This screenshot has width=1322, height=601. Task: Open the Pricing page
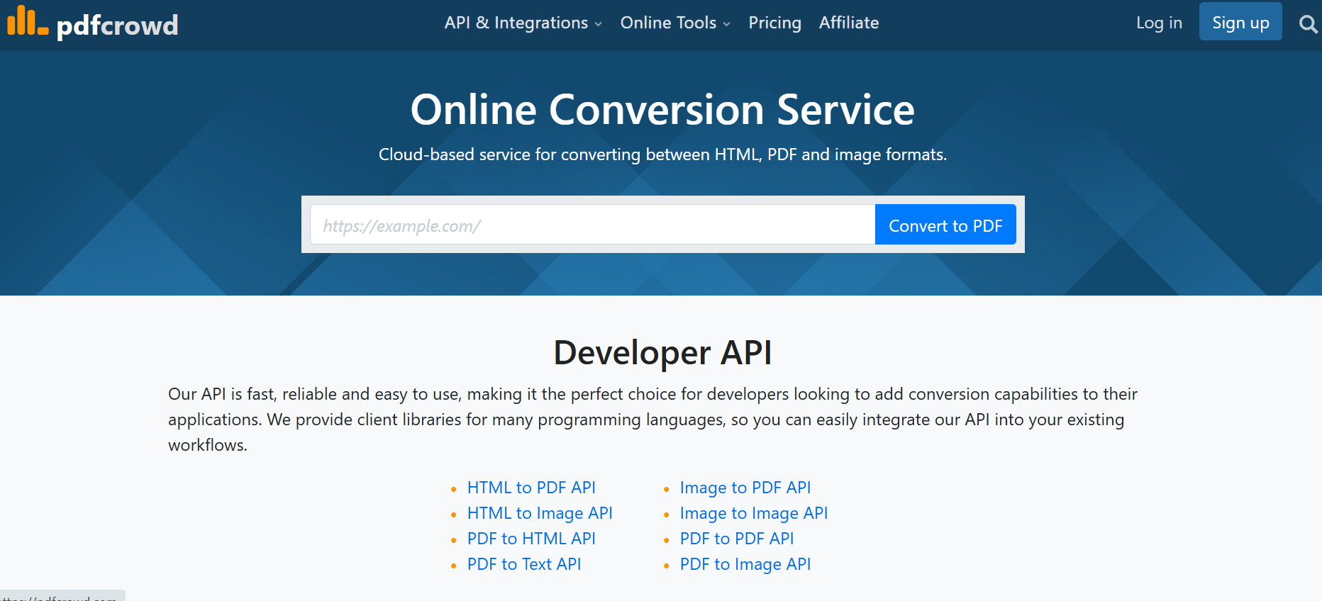tap(774, 23)
